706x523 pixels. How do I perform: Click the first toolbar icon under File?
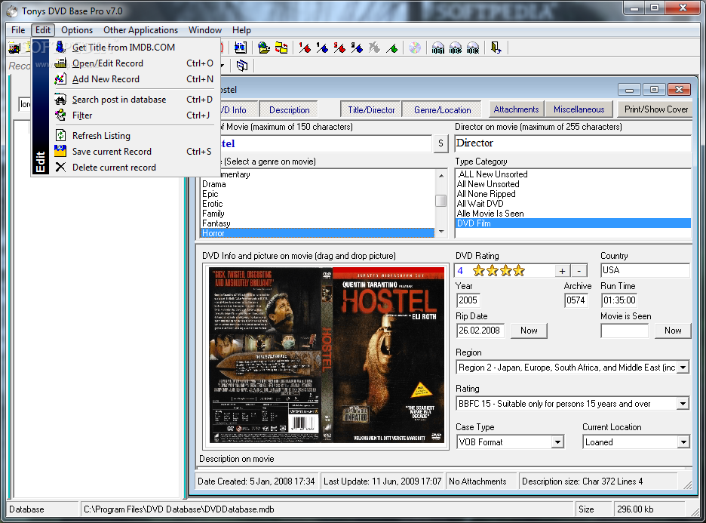coord(15,48)
